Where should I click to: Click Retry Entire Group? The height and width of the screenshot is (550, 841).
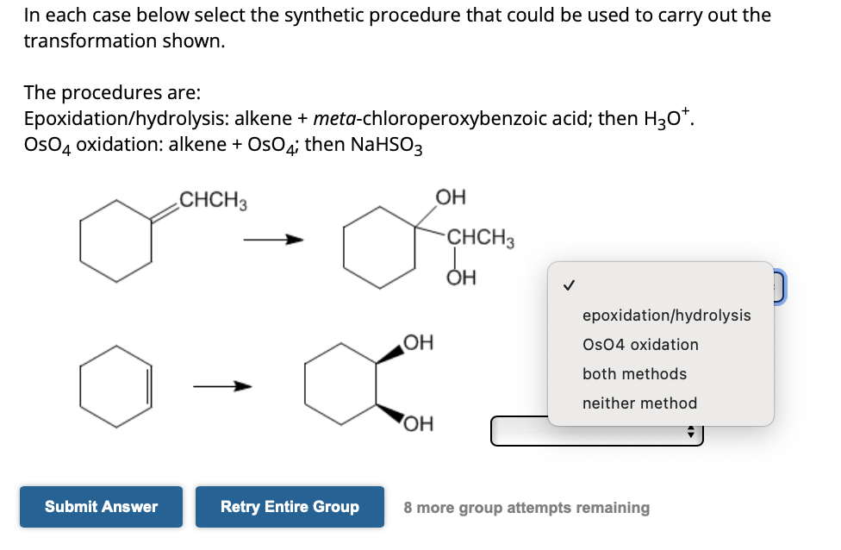click(x=290, y=507)
